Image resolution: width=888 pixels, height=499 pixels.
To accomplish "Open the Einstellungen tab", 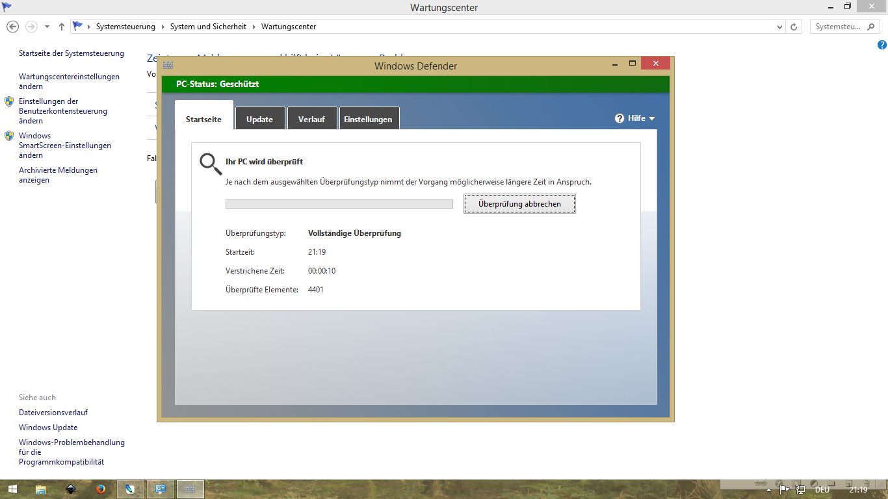I will click(368, 120).
